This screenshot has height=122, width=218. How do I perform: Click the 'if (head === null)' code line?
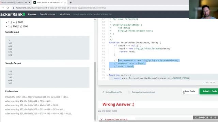(x=127, y=45)
